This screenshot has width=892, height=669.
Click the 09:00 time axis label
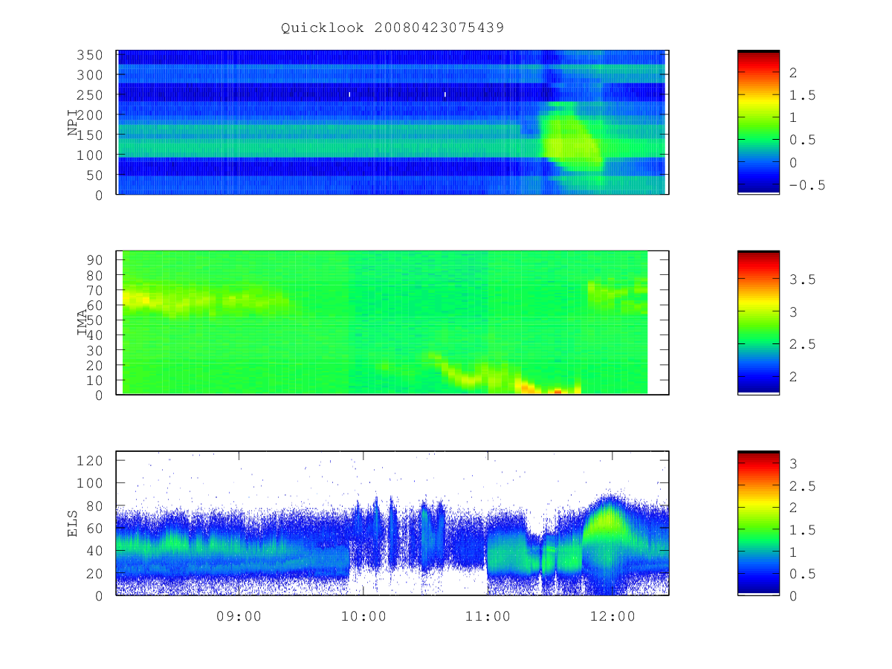pyautogui.click(x=239, y=616)
